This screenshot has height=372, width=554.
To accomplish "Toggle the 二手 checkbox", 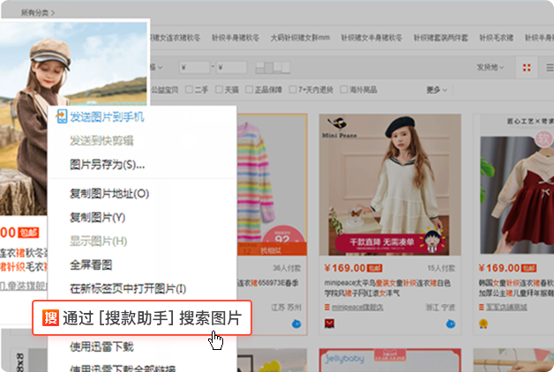I will tap(189, 90).
